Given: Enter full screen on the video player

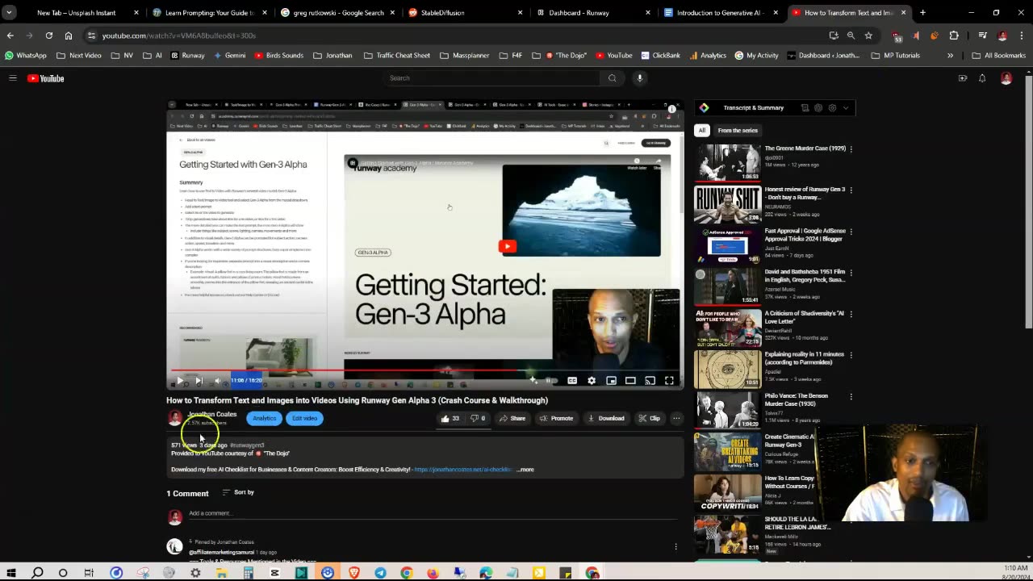Looking at the screenshot, I should pyautogui.click(x=669, y=381).
